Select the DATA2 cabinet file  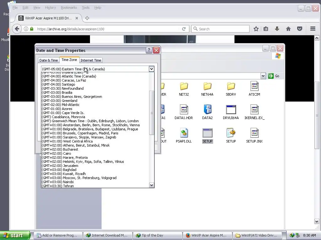tap(208, 112)
